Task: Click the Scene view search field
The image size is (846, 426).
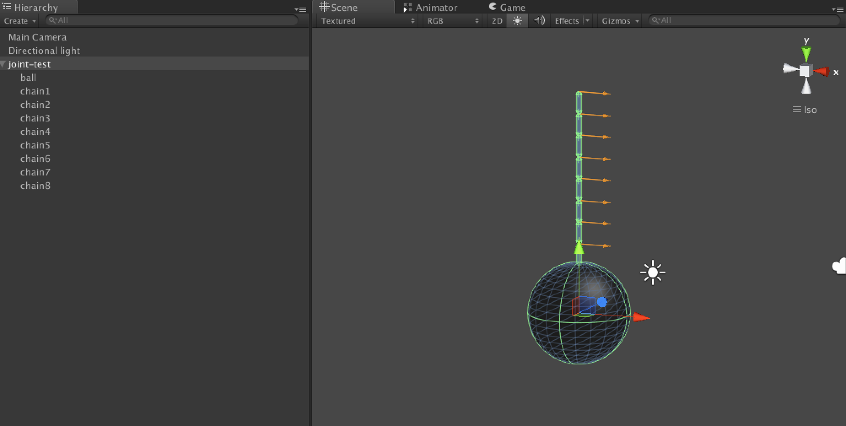Action: (744, 20)
